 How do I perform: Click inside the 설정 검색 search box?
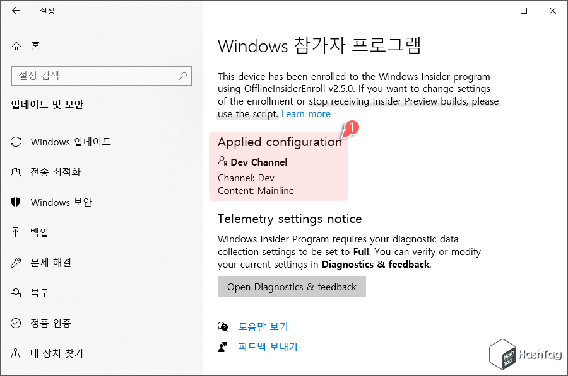tap(101, 76)
